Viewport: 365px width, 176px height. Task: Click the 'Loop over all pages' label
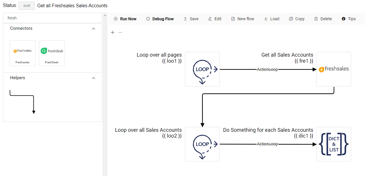(159, 55)
